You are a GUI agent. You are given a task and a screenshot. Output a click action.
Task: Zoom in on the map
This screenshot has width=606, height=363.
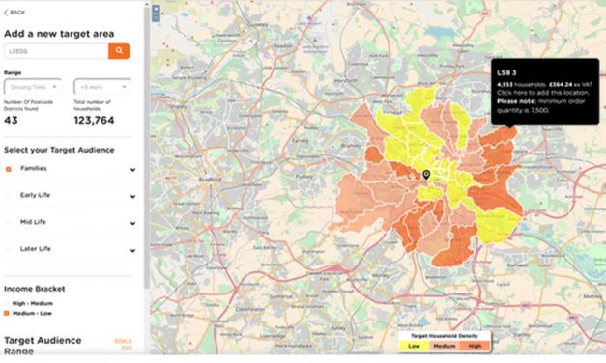156,9
